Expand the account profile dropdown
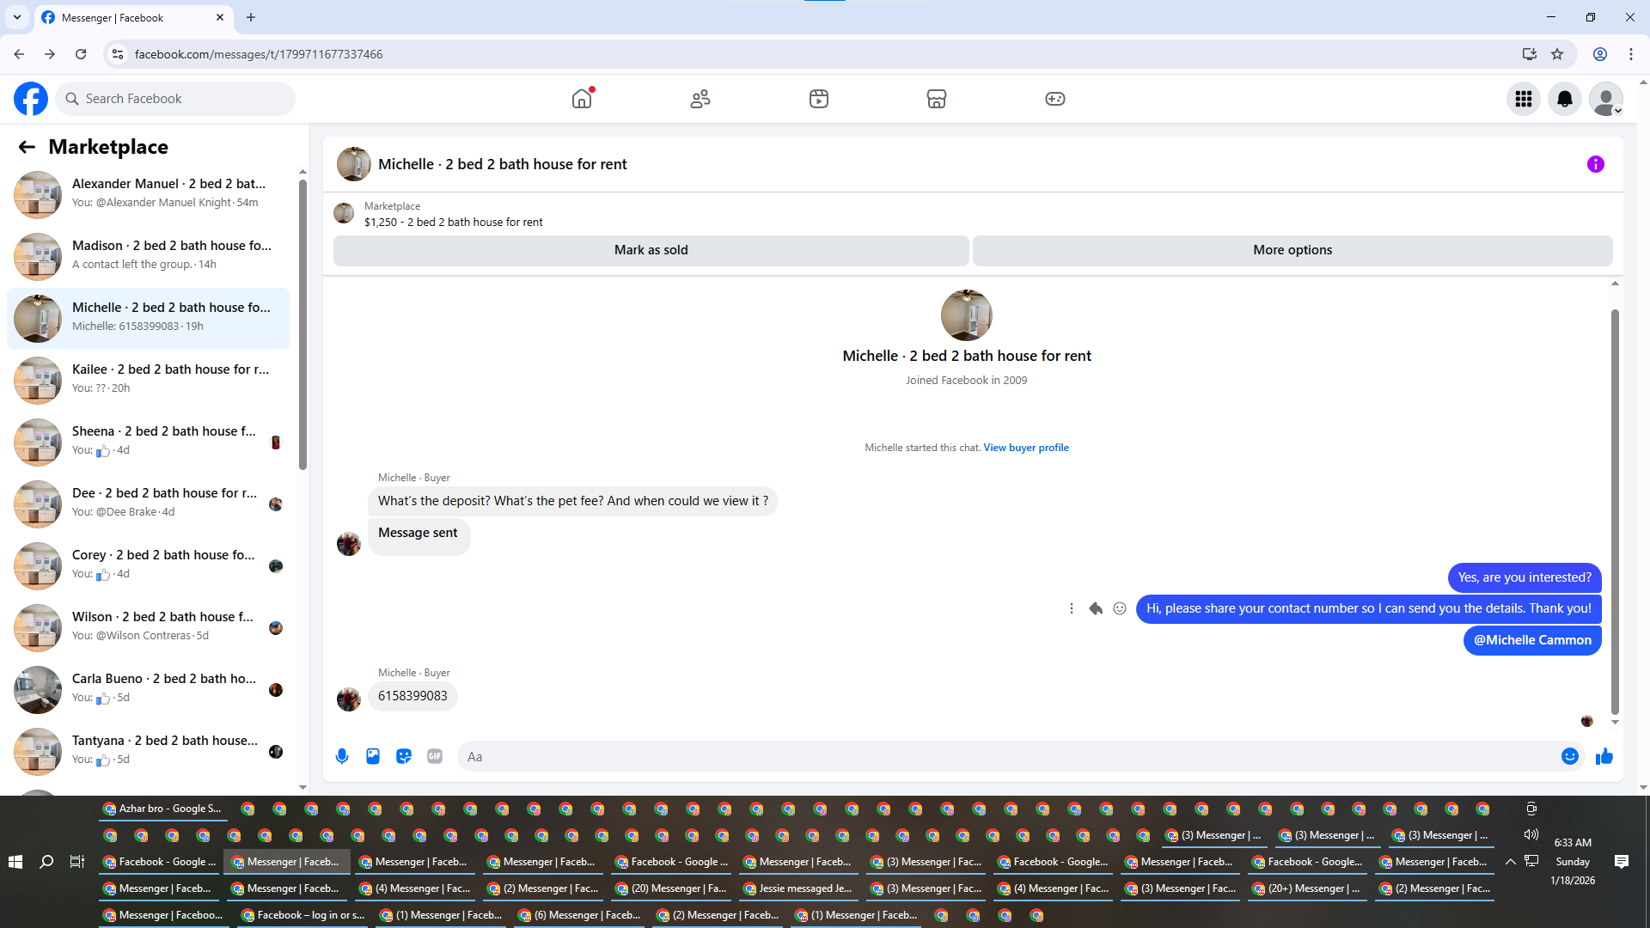The width and height of the screenshot is (1650, 928). 1605,99
